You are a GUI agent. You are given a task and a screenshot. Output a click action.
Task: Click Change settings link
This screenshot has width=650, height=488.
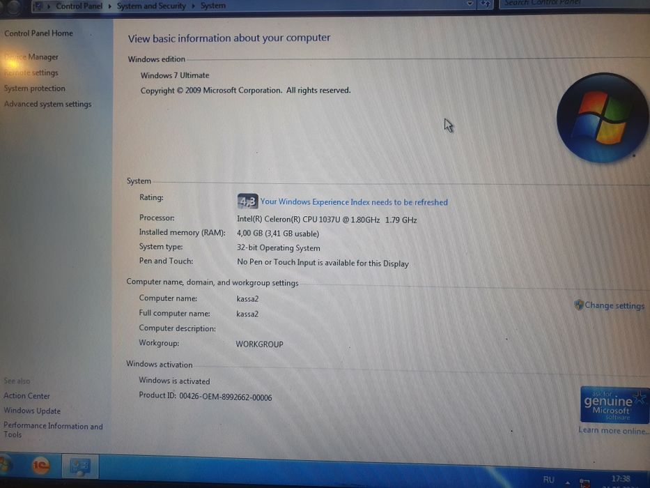point(614,306)
